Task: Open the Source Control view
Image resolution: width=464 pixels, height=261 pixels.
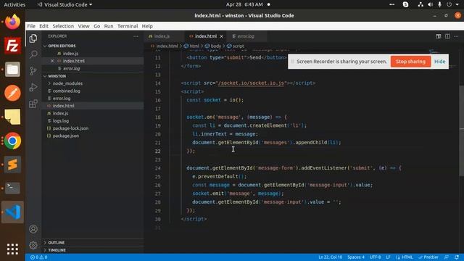Action: coord(33,71)
